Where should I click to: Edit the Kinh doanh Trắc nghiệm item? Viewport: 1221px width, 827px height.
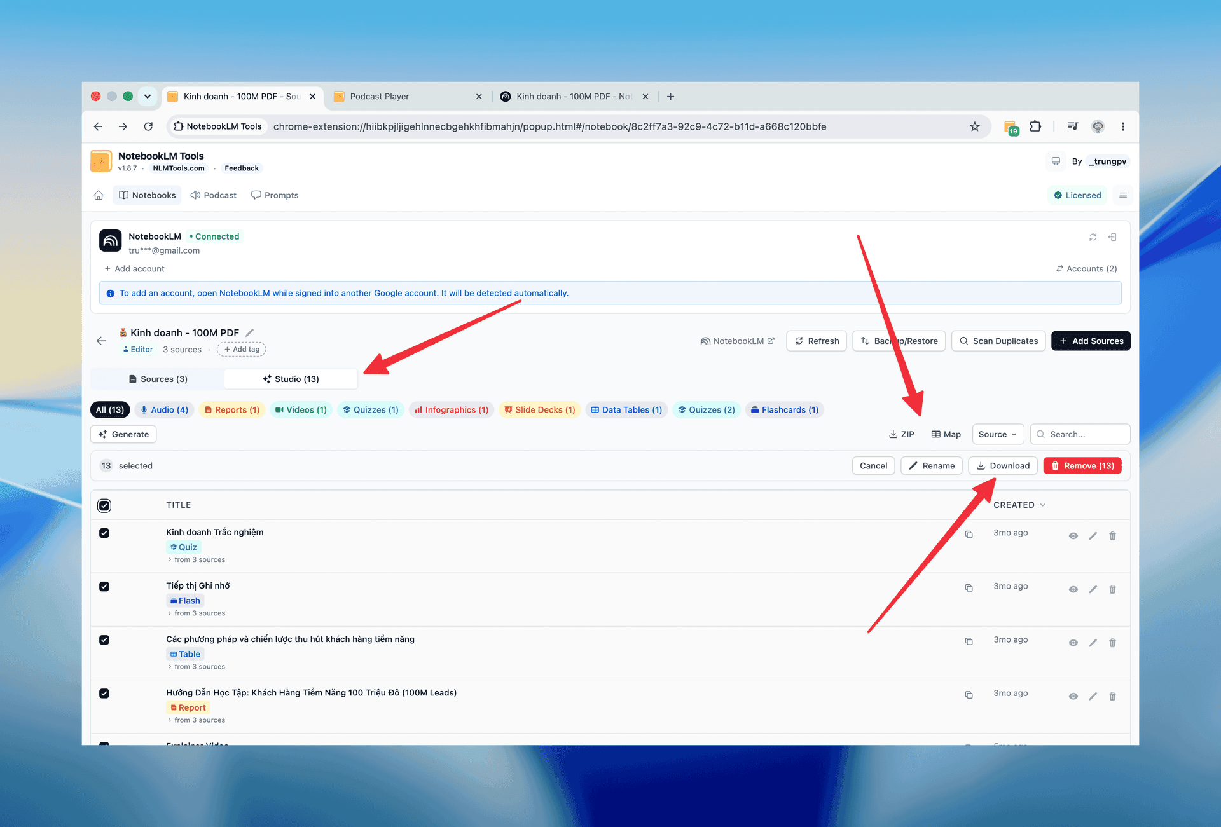click(1093, 536)
